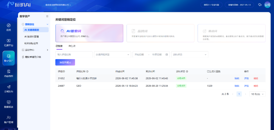The width and height of the screenshot is (274, 130).
Task: Delete the row with ID 31652
Action: click(x=256, y=78)
